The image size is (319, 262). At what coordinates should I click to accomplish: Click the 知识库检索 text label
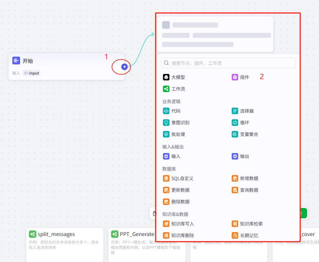251,224
